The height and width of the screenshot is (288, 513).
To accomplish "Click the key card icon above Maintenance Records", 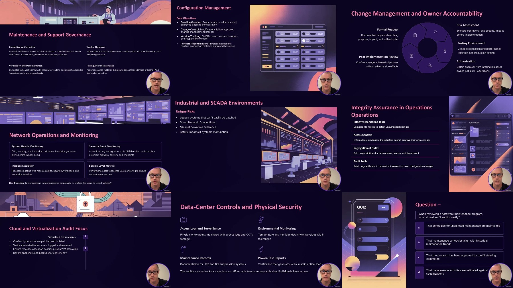I will coord(183,249).
